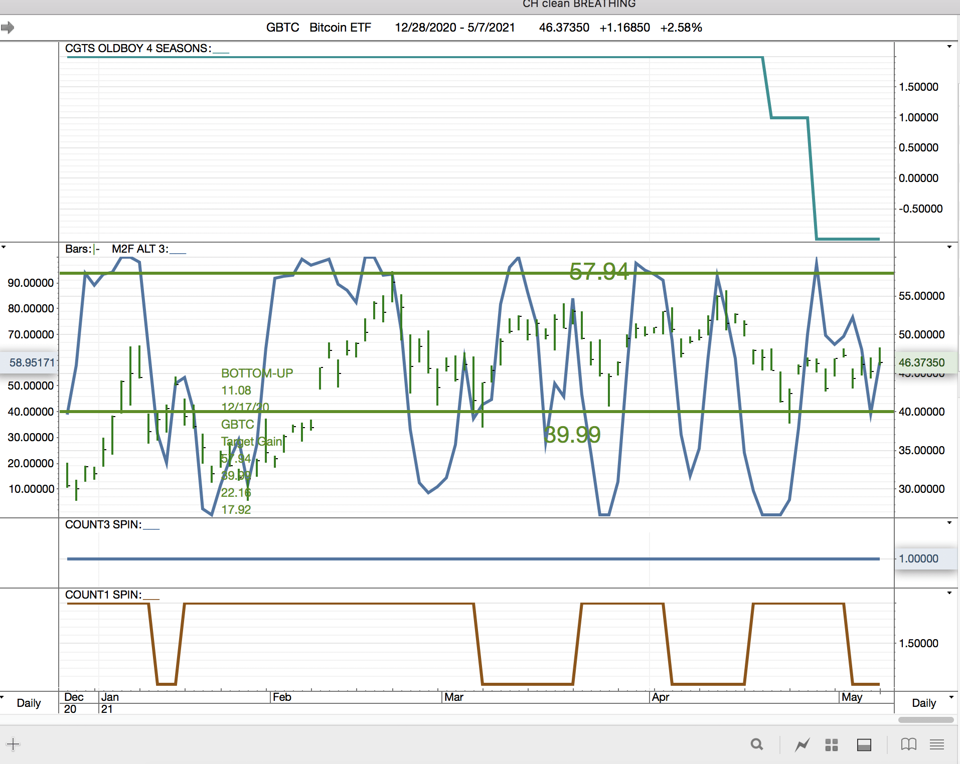Expand the COUNT3 SPIN pane menu arrow
Screen dimensions: 960x764
pos(949,523)
